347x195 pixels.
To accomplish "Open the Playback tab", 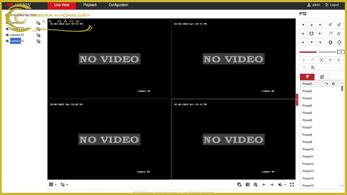I will [90, 5].
